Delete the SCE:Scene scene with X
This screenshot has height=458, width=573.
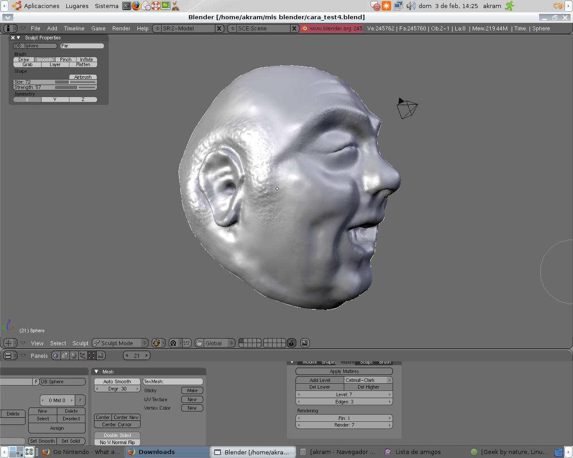pos(294,28)
